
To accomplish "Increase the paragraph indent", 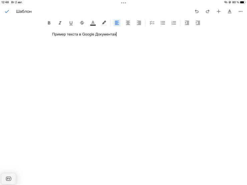I will pyautogui.click(x=198, y=23).
